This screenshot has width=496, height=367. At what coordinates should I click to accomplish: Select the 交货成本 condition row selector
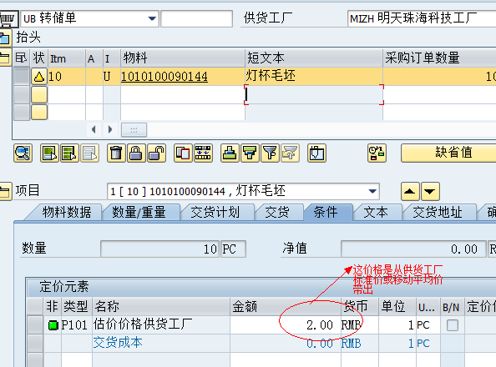[x=35, y=344]
